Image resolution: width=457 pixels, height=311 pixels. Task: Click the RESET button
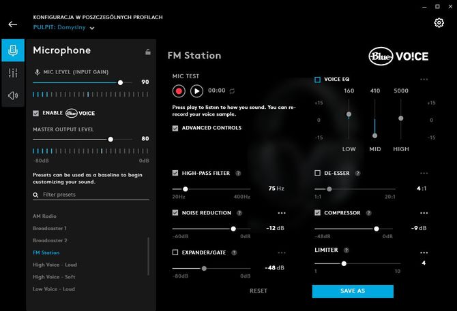[x=259, y=291]
